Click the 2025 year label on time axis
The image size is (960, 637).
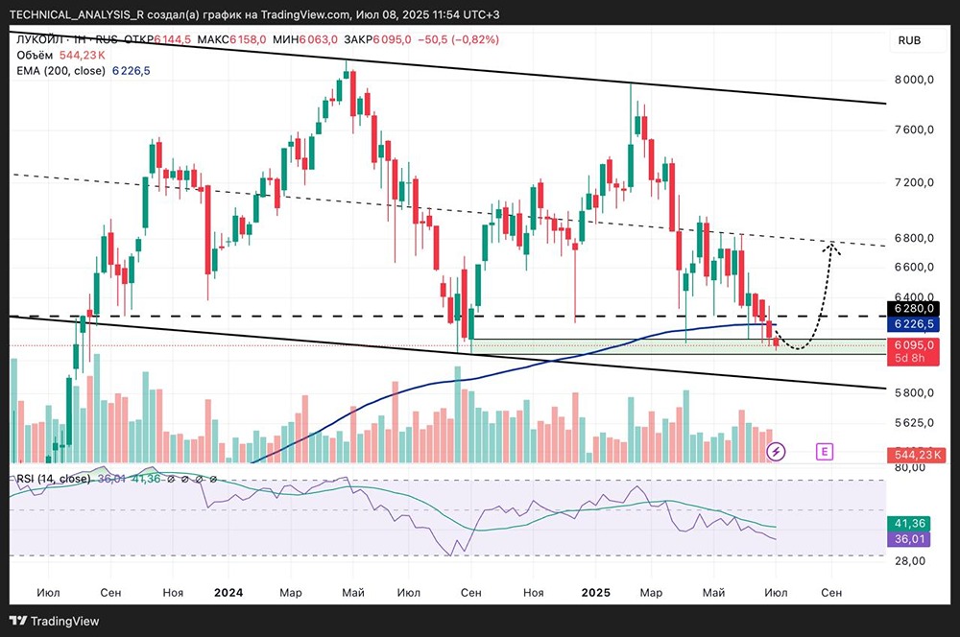click(596, 592)
